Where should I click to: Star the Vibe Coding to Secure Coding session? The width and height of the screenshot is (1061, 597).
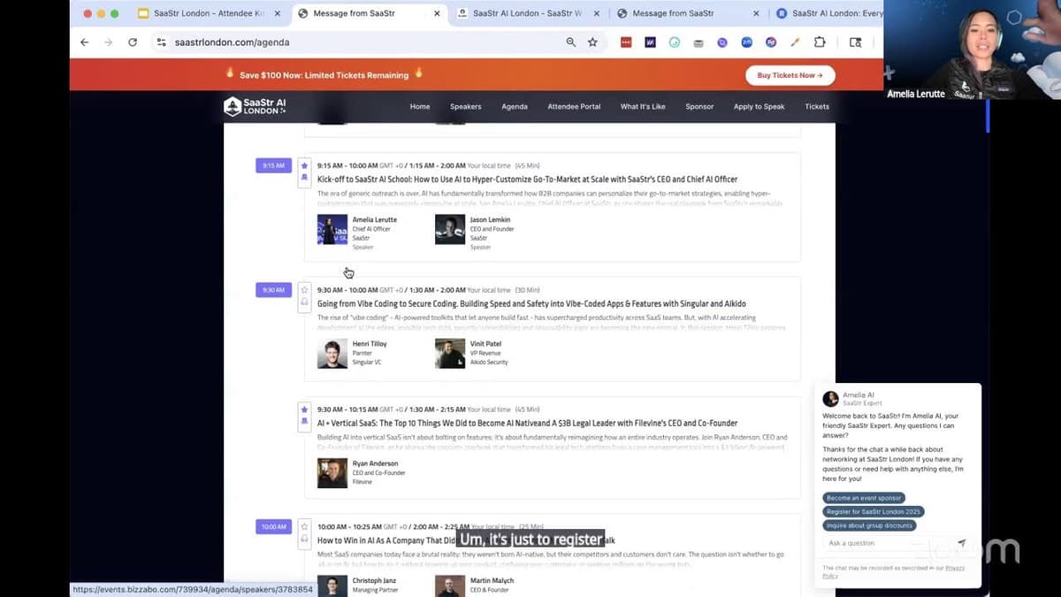pyautogui.click(x=304, y=289)
